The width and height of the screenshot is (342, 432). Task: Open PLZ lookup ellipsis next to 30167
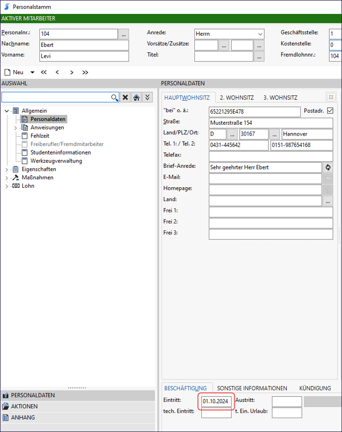(x=274, y=134)
